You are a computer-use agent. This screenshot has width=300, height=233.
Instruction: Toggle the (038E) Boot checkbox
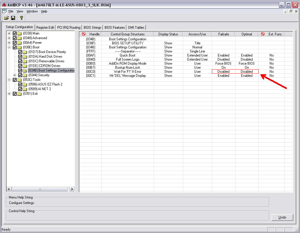(15, 47)
